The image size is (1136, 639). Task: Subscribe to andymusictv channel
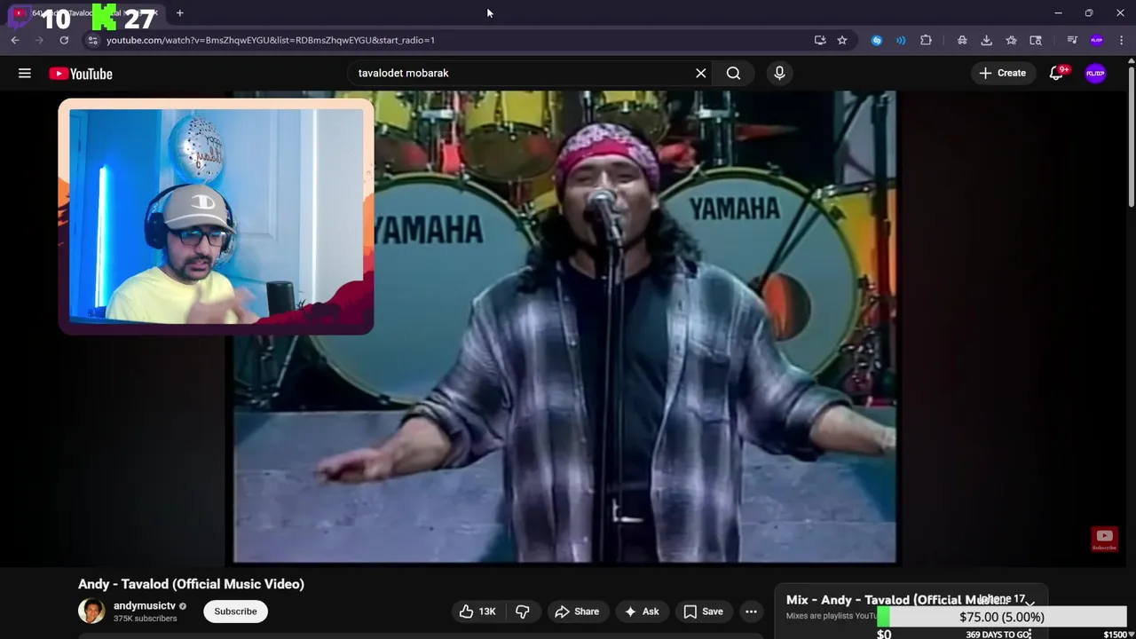click(x=235, y=611)
